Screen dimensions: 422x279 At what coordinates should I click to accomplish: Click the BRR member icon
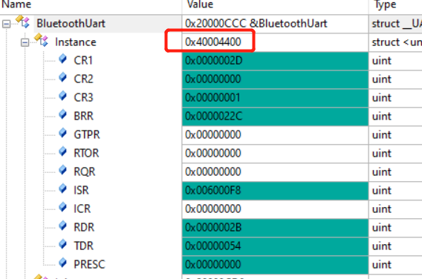pos(62,114)
